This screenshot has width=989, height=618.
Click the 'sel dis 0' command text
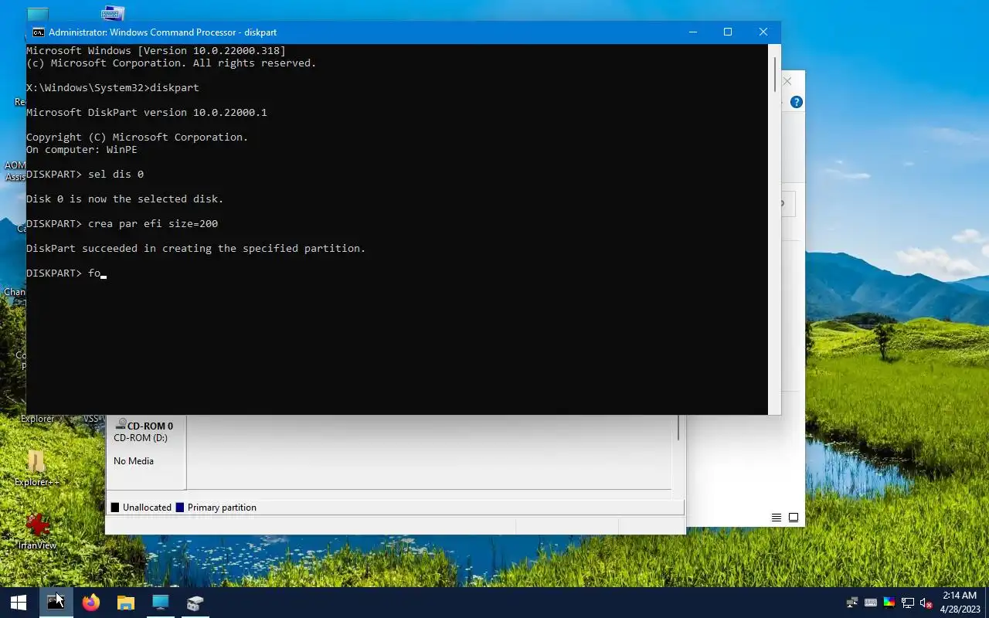pos(116,175)
